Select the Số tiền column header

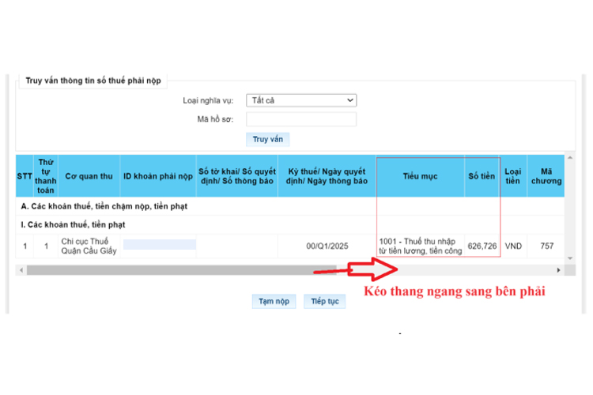click(x=482, y=176)
